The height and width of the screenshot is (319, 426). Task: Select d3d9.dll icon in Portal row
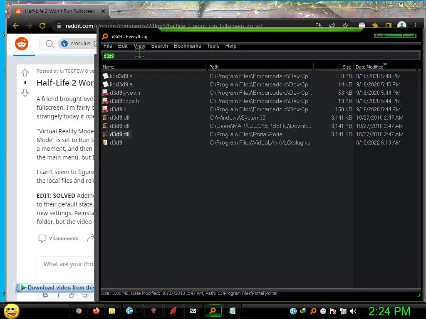point(105,134)
